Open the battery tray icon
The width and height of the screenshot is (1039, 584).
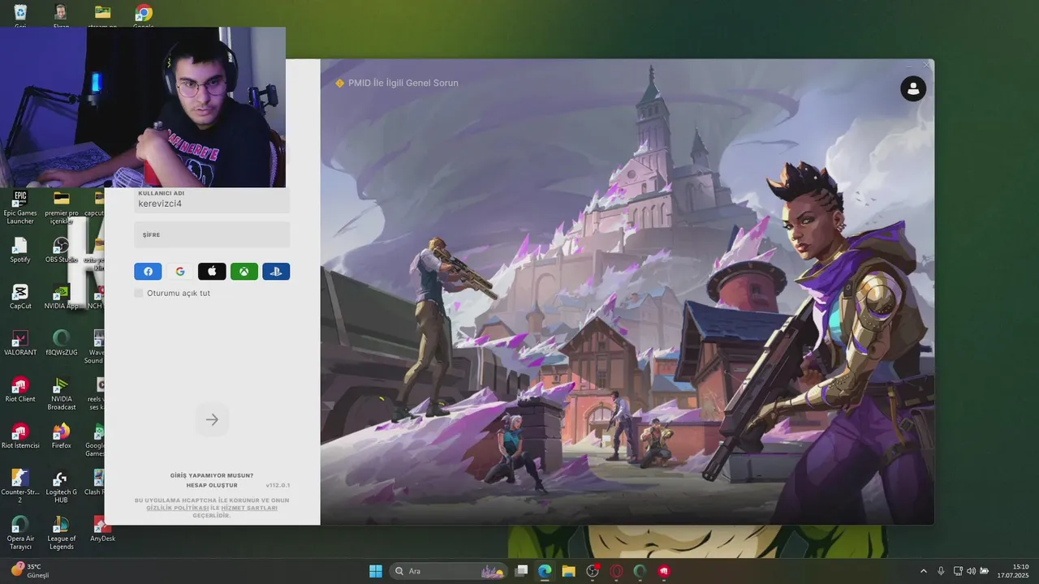click(985, 571)
